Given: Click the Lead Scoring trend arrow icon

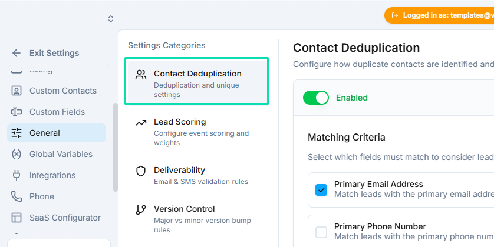Looking at the screenshot, I should pos(141,123).
